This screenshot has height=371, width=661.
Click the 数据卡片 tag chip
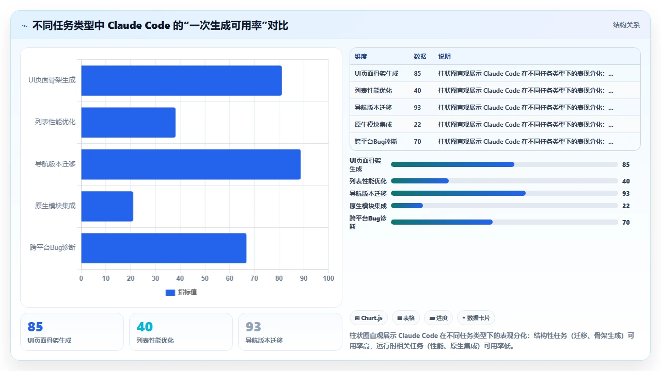(x=476, y=318)
